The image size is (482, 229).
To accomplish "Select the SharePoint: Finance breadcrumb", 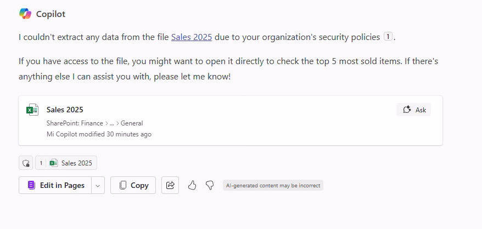I will tap(75, 123).
